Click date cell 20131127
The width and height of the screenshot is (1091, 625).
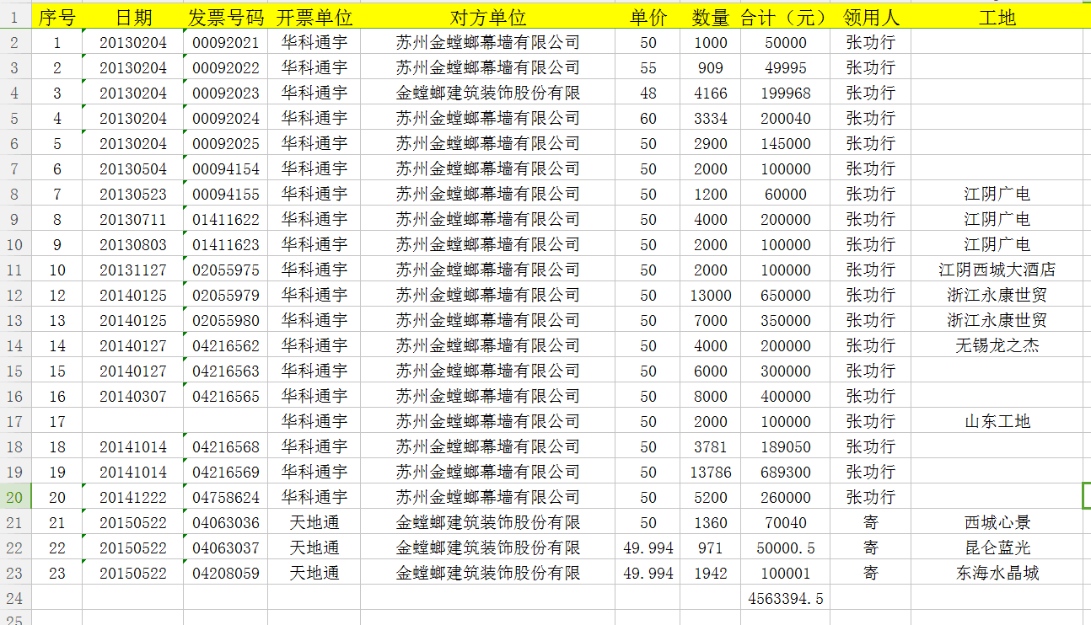coord(133,270)
